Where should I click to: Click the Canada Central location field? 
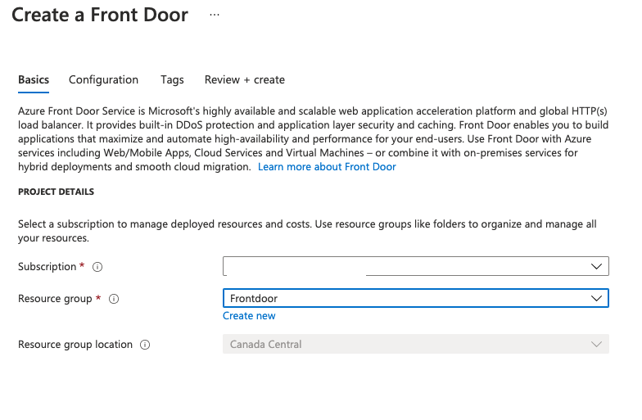click(265, 345)
